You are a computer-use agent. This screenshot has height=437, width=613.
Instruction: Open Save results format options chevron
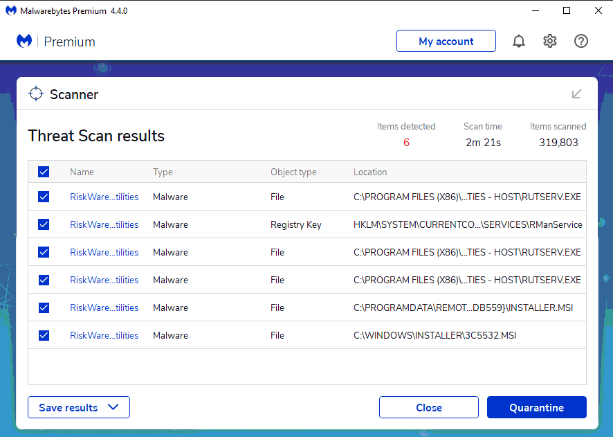pyautogui.click(x=113, y=407)
